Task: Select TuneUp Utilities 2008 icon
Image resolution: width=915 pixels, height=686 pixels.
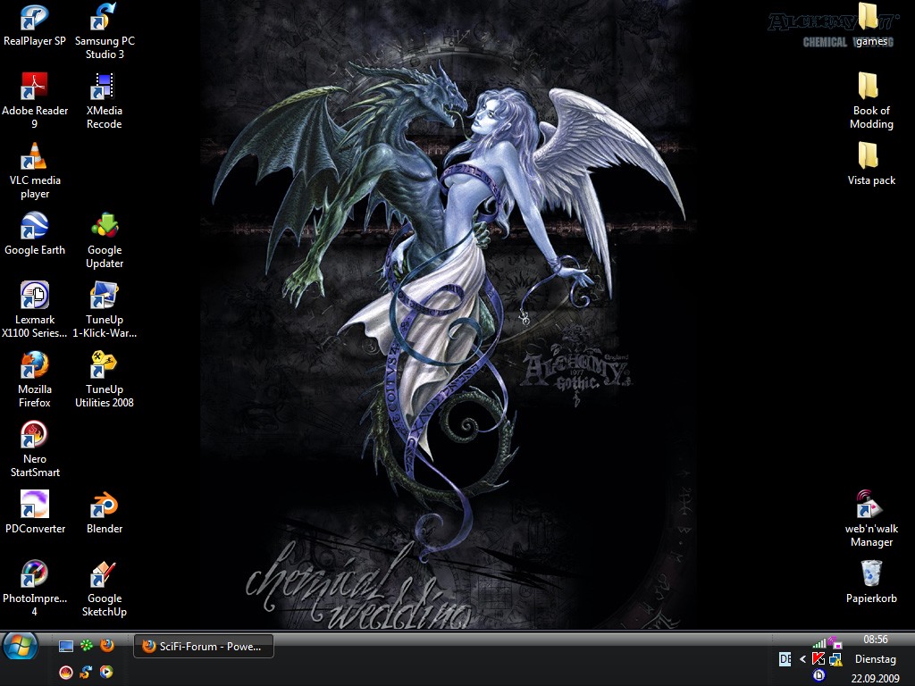Action: [x=105, y=366]
